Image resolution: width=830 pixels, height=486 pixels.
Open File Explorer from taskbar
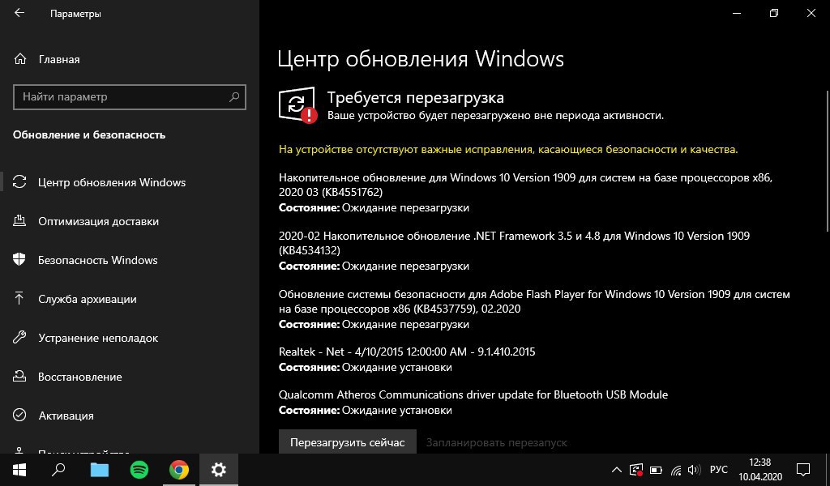99,470
